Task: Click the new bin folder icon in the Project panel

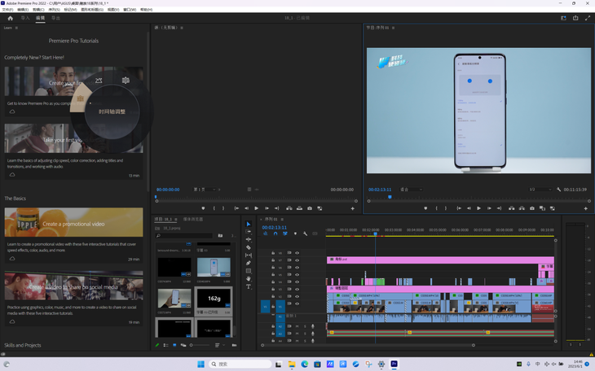Action: click(234, 345)
